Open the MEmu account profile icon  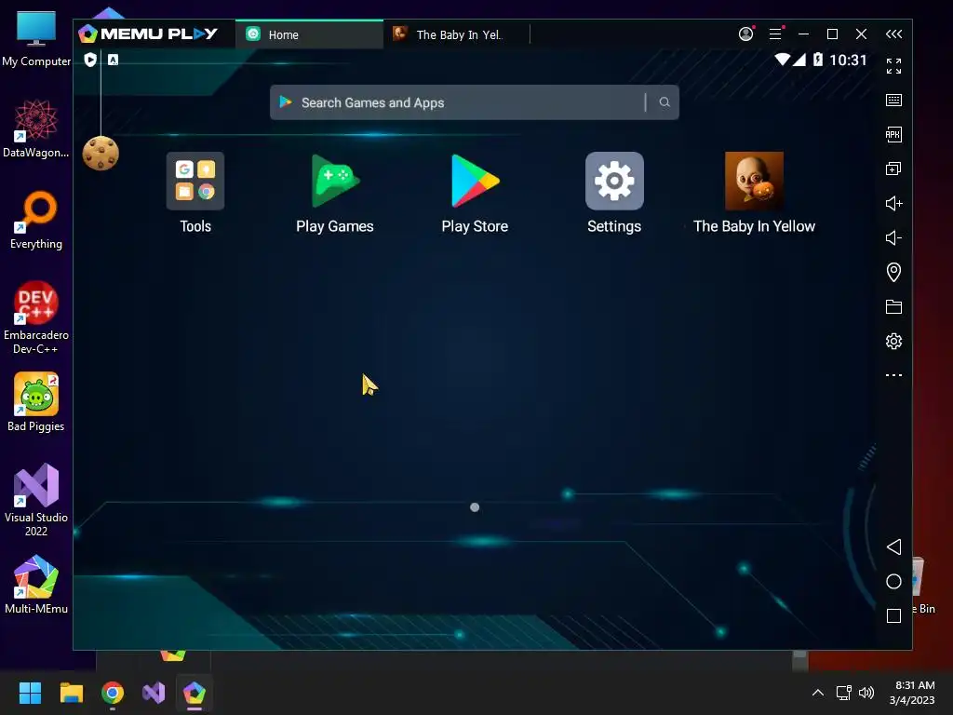coord(745,34)
